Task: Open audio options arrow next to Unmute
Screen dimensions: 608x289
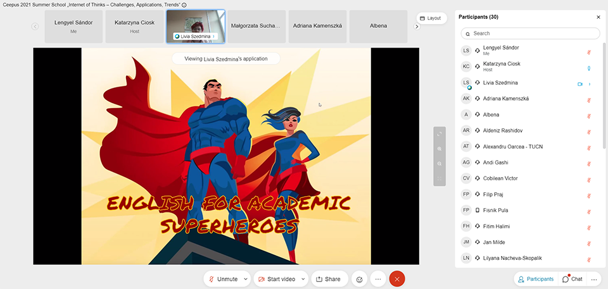Action: point(246,279)
